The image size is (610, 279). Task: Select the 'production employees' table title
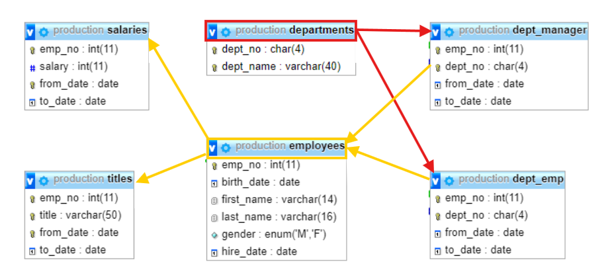tap(290, 146)
